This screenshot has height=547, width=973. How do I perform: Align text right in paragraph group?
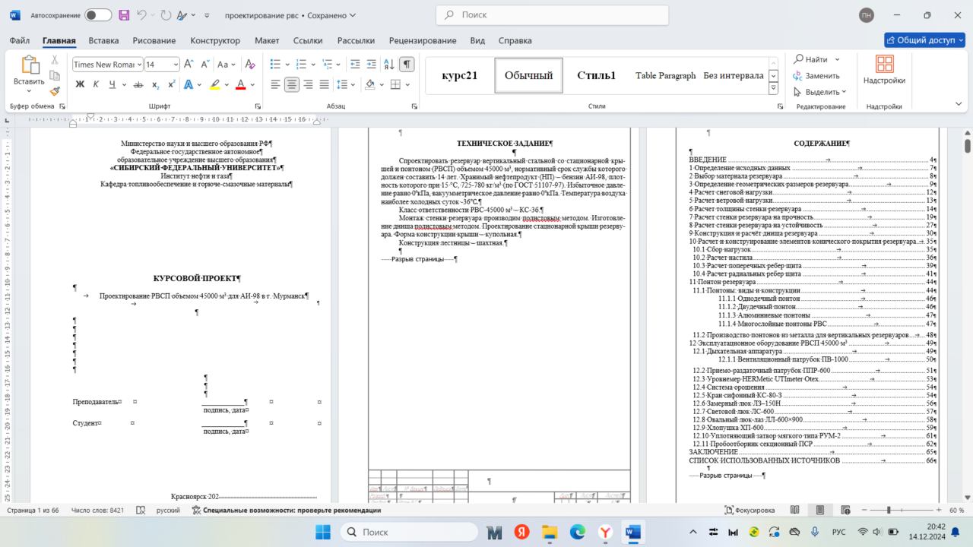308,85
